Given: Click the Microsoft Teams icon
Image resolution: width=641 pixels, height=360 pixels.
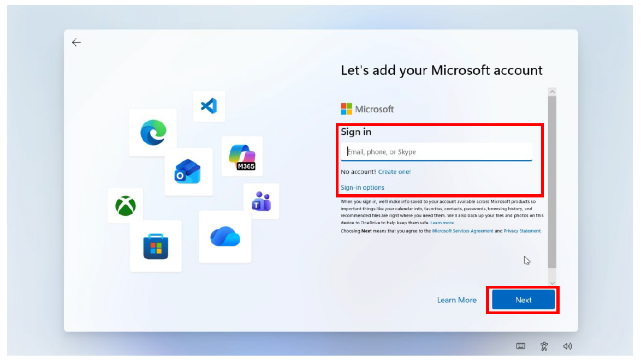Looking at the screenshot, I should [x=261, y=201].
